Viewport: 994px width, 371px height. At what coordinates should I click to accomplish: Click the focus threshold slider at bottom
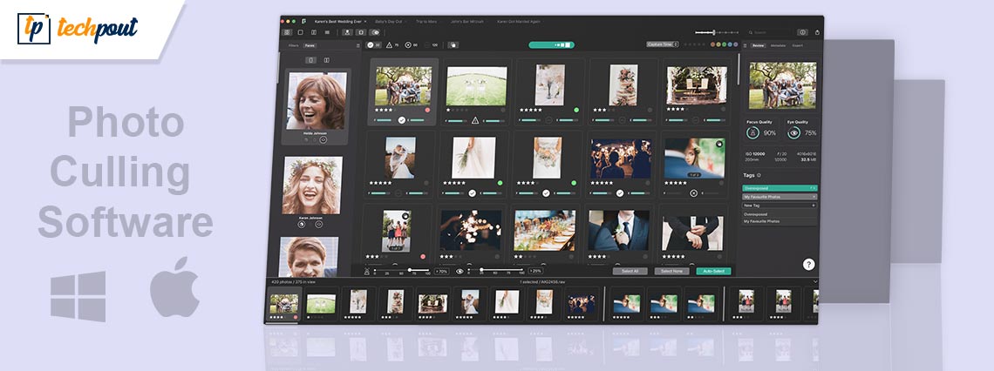coord(402,270)
